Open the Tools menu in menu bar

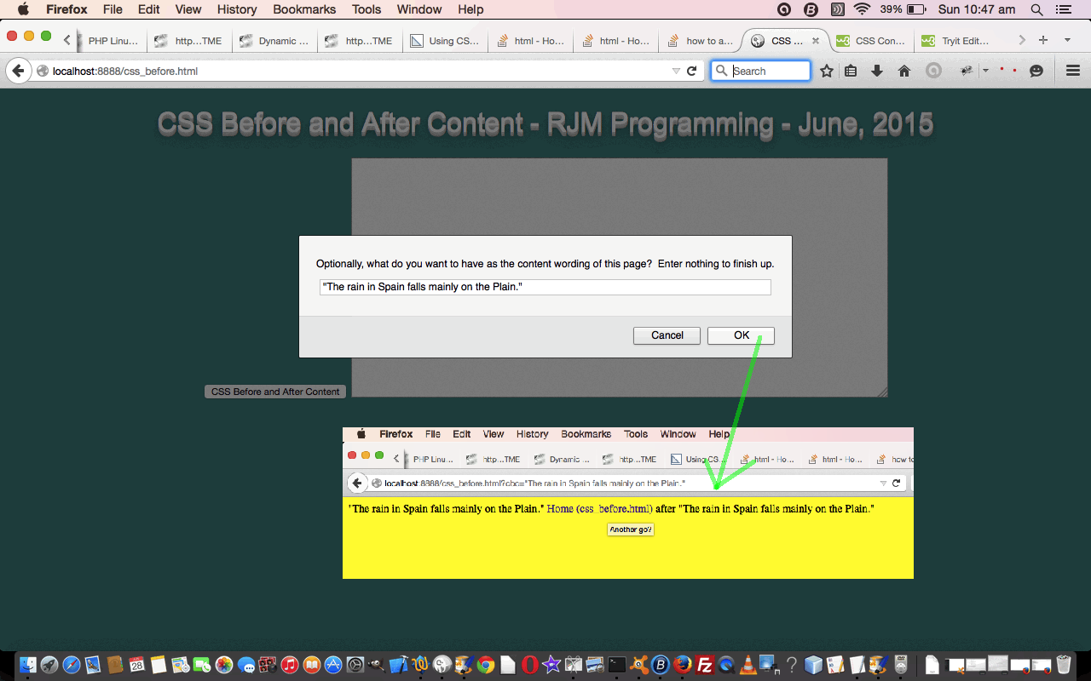click(367, 9)
